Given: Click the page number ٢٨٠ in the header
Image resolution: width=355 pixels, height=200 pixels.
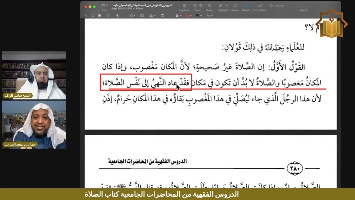Looking at the screenshot, I should click(x=294, y=168).
